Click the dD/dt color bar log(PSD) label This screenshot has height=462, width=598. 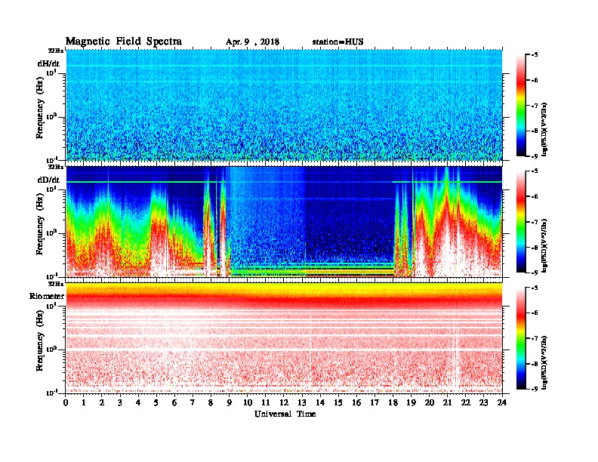tap(544, 245)
